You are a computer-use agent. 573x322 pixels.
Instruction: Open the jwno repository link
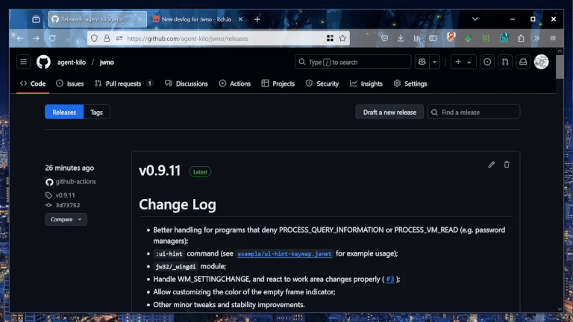coord(107,63)
